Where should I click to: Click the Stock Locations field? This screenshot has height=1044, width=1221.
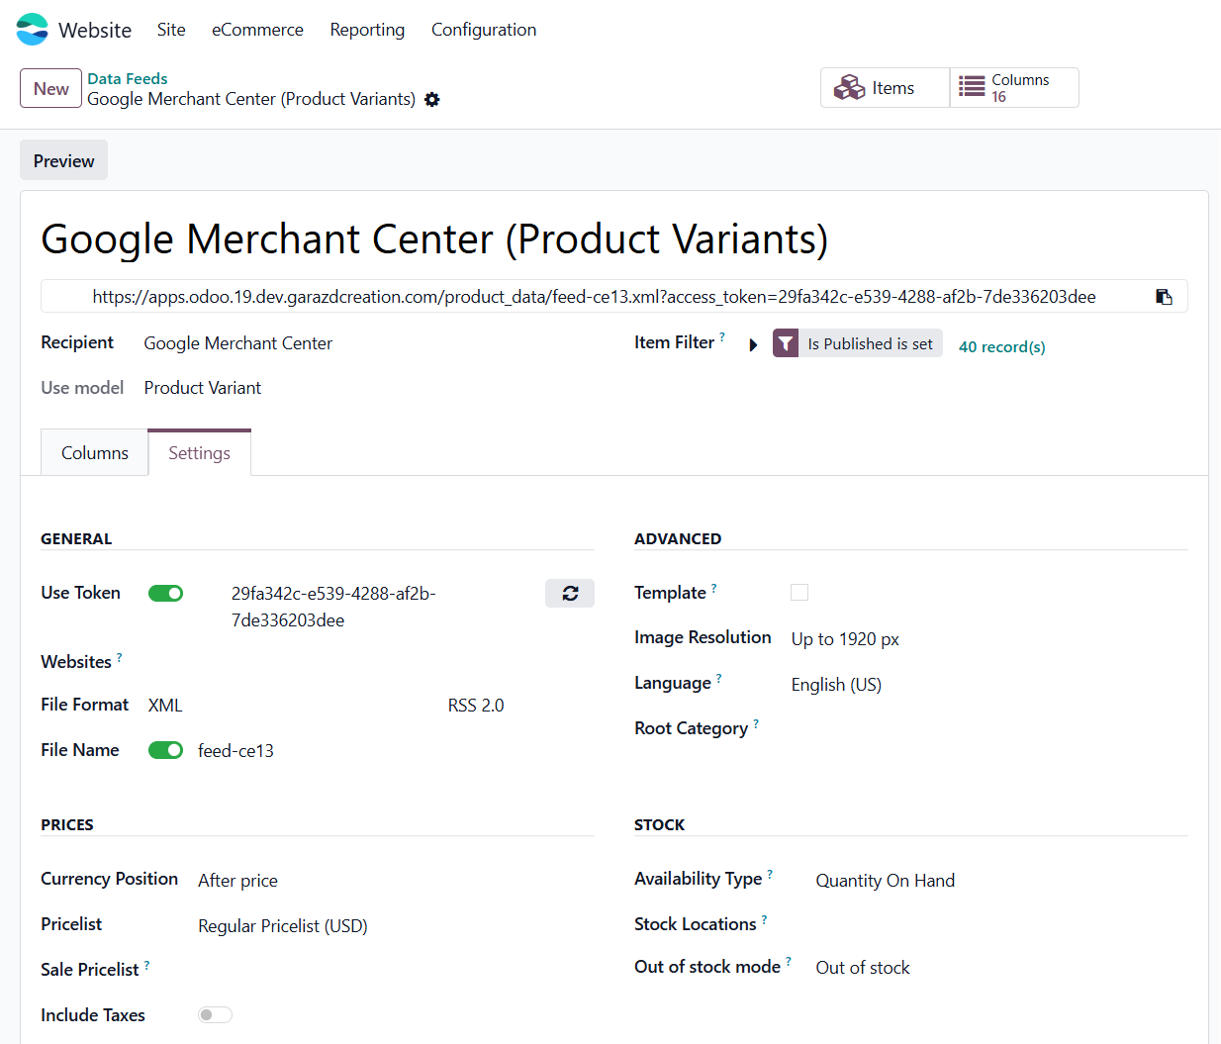1001,924
